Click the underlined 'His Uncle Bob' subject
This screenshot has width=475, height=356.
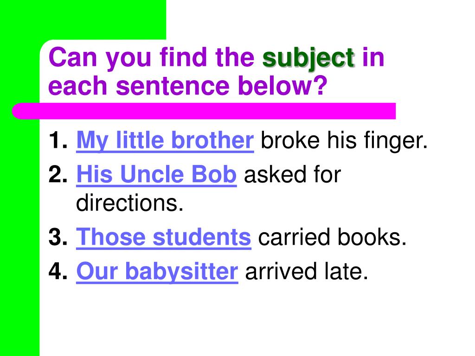tap(156, 175)
